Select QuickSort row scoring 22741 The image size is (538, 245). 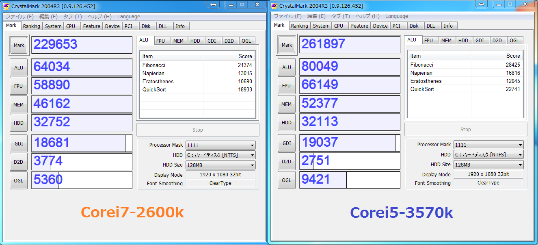465,89
